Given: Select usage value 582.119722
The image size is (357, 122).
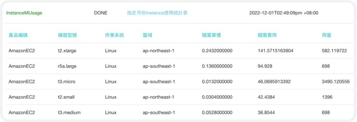Looking at the screenshot, I should [x=334, y=51].
